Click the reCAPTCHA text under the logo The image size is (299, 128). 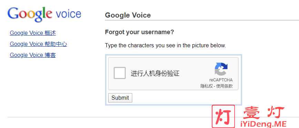pyautogui.click(x=221, y=80)
